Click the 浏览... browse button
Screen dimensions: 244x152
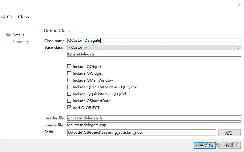(x=229, y=133)
